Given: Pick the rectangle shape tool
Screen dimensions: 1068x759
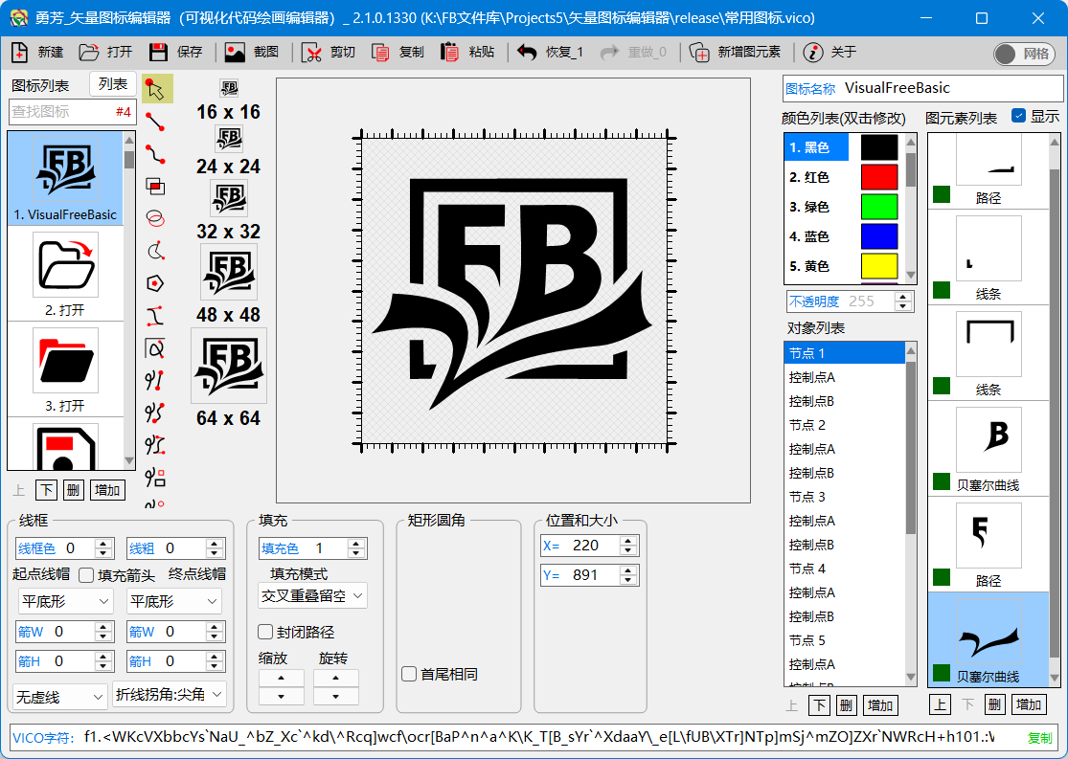Looking at the screenshot, I should [x=156, y=186].
